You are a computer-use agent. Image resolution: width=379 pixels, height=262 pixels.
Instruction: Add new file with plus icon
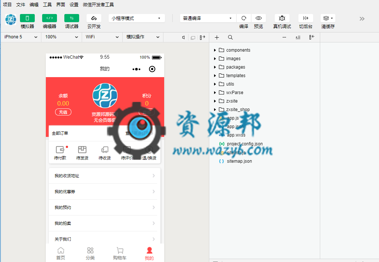pyautogui.click(x=217, y=37)
